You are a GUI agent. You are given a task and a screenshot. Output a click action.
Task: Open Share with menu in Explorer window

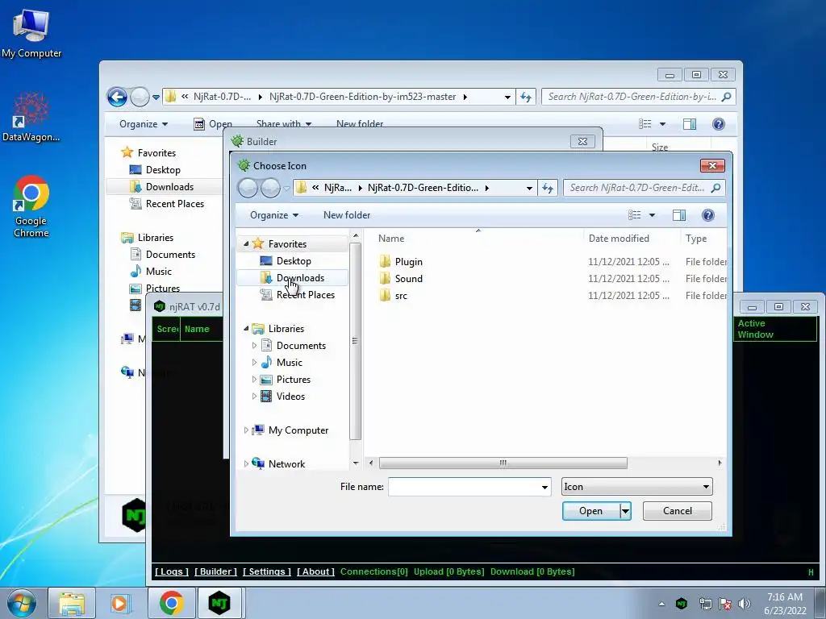[283, 123]
